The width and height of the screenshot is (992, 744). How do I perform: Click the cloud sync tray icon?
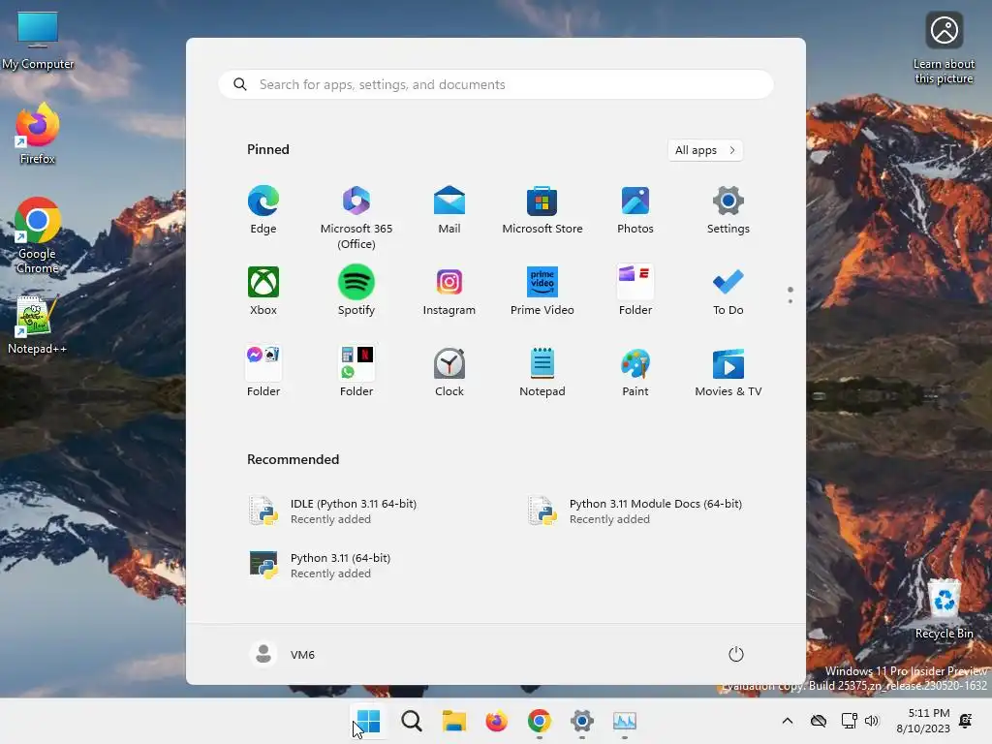click(819, 721)
